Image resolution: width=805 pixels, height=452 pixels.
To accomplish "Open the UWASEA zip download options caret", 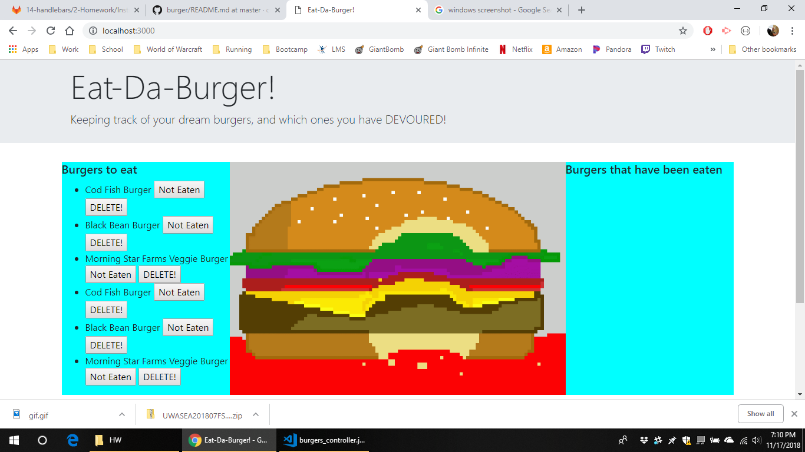I will tap(255, 414).
